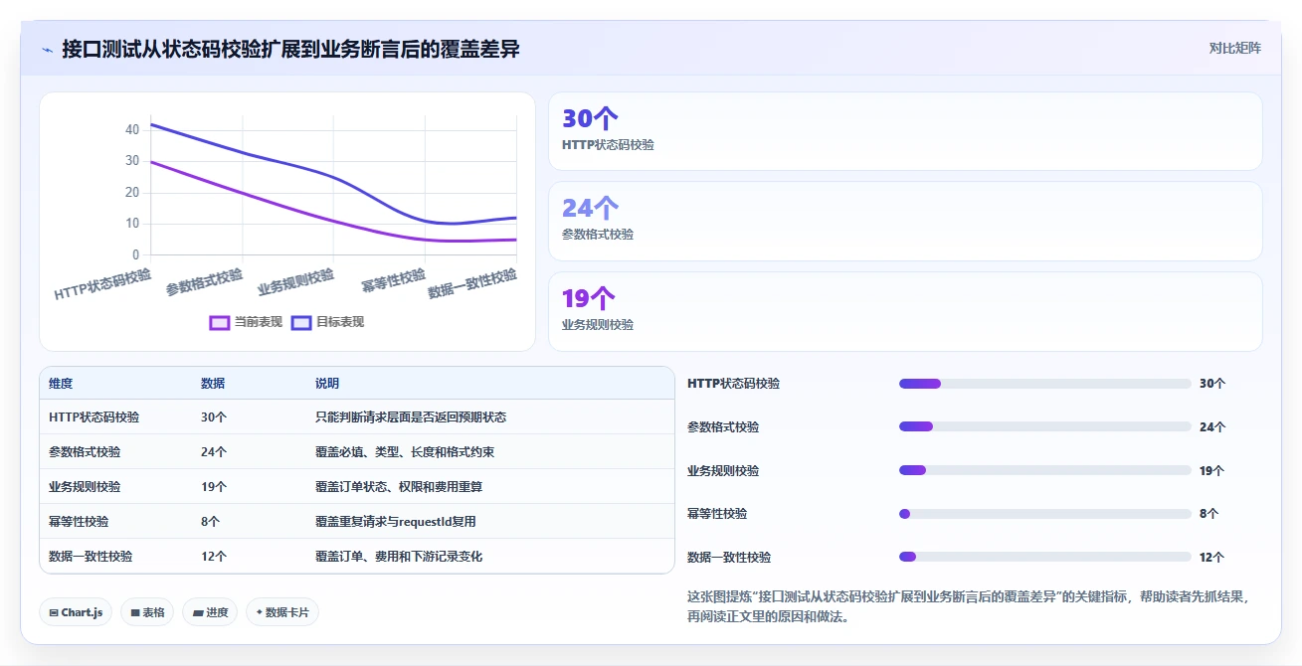This screenshot has height=666, width=1302.
Task: Click the page title 接口测试从状态码校验
Action: point(290,49)
